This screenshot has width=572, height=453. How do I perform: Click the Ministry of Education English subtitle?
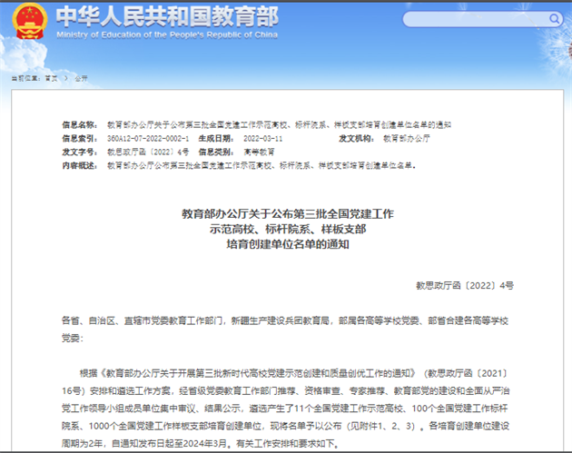click(x=167, y=35)
